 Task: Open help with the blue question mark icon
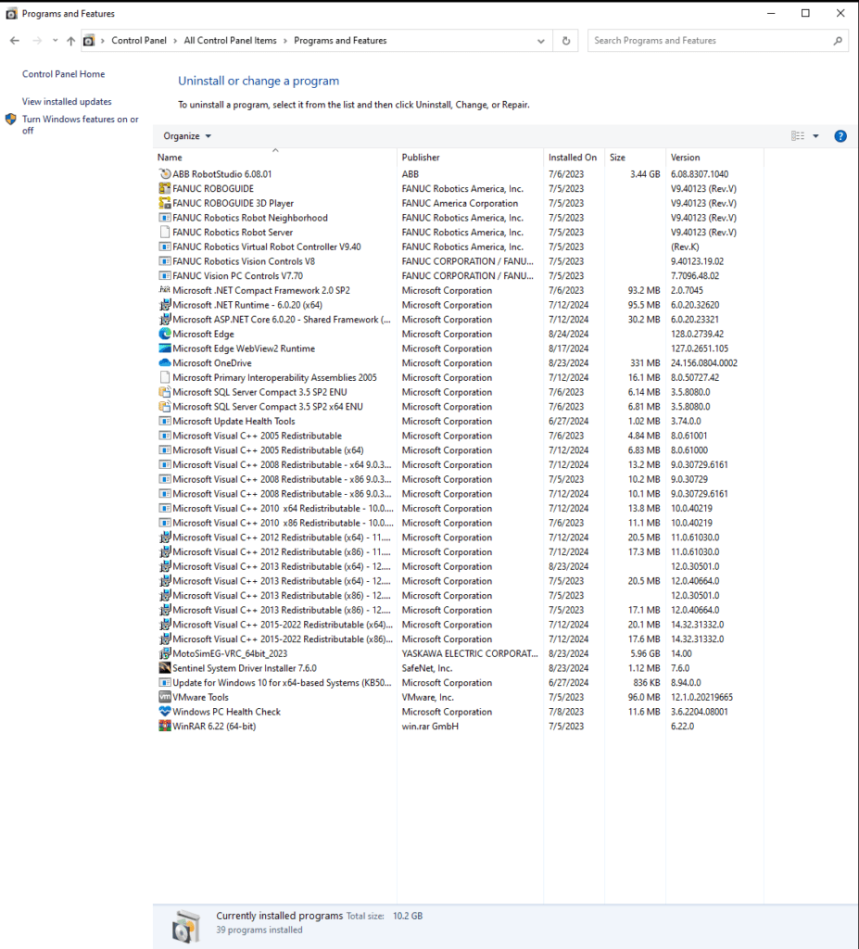click(840, 136)
